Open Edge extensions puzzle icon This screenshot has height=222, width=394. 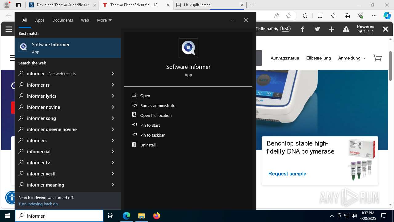305,16
